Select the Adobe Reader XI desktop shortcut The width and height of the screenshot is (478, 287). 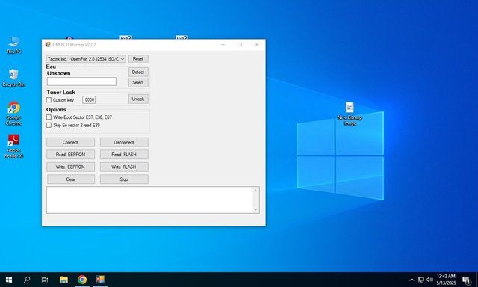[x=13, y=146]
